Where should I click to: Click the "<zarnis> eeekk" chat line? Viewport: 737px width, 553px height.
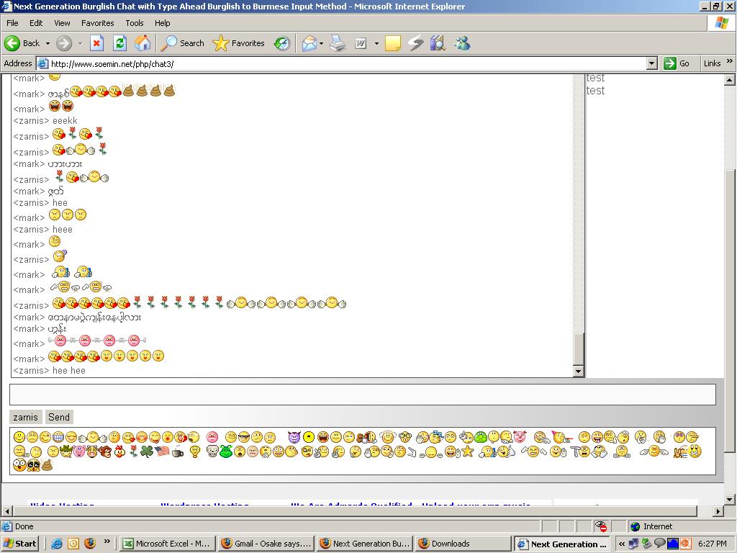point(45,121)
